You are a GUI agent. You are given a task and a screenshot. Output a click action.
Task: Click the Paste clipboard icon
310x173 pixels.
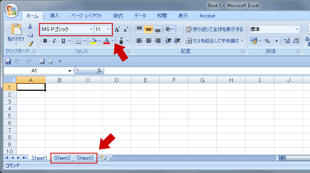coord(16,29)
